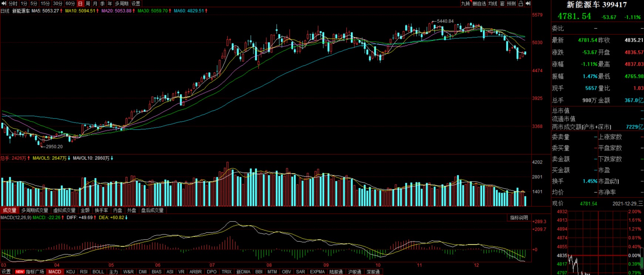The image size is (644, 275).
Task: Switch chart to 分时 intraday view
Action: tap(13, 3)
